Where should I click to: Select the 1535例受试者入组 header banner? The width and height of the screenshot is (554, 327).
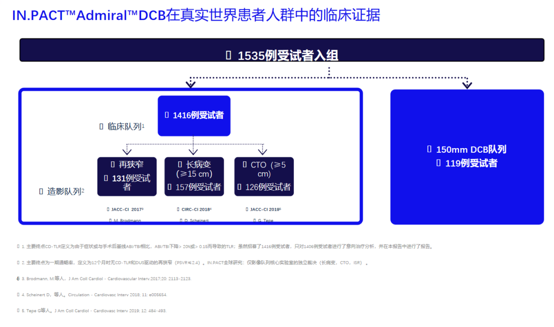[282, 50]
